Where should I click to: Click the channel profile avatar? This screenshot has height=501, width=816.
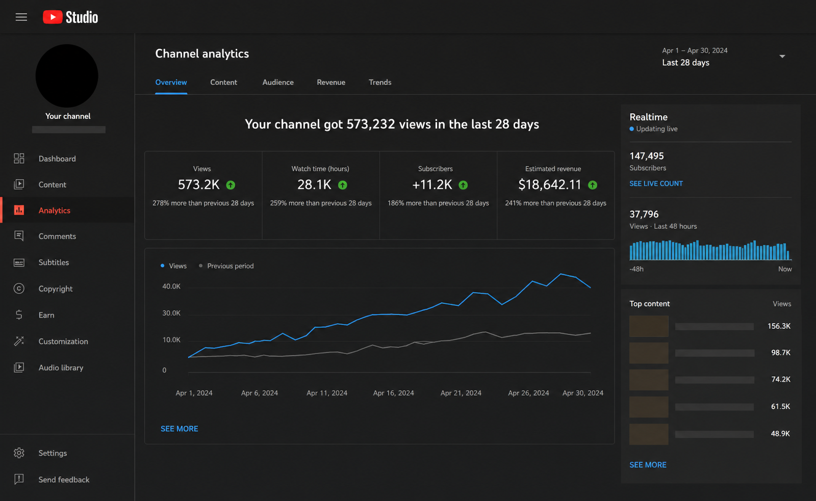(67, 76)
